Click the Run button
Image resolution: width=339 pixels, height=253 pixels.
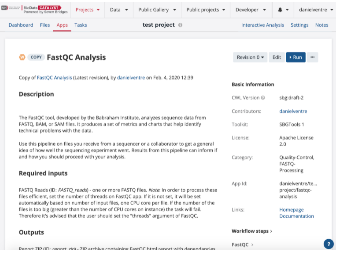point(296,57)
